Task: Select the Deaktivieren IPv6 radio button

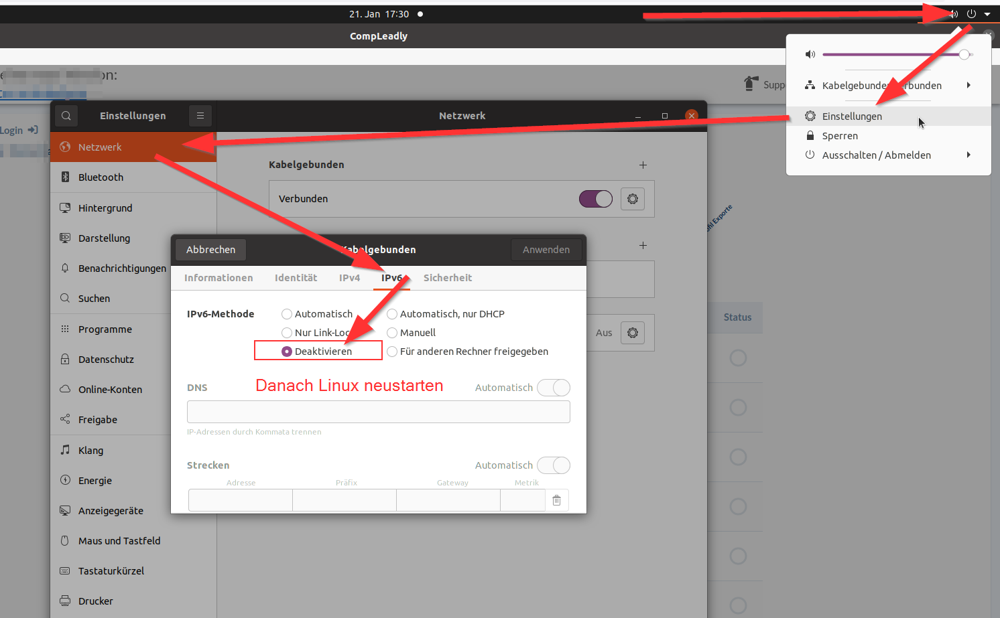Action: [x=287, y=352]
